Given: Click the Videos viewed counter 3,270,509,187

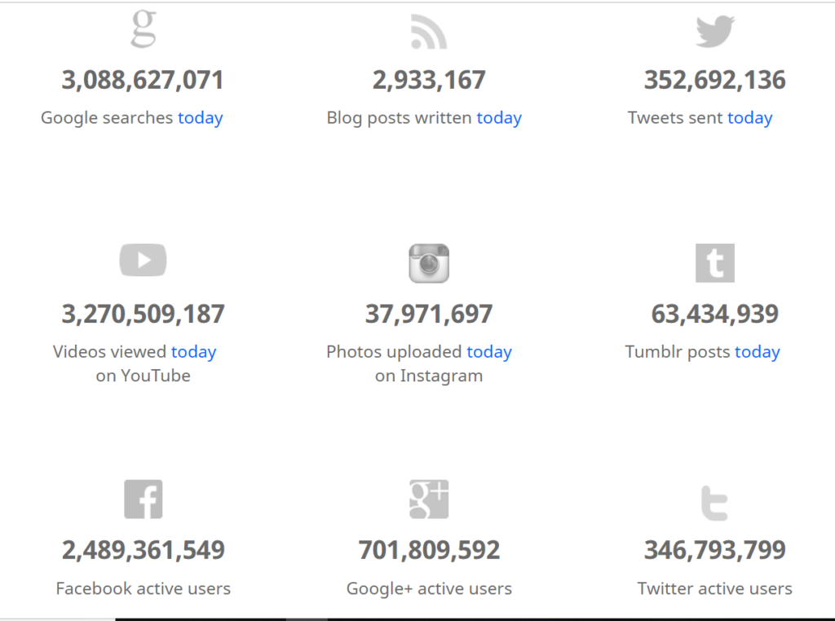Looking at the screenshot, I should click(144, 314).
